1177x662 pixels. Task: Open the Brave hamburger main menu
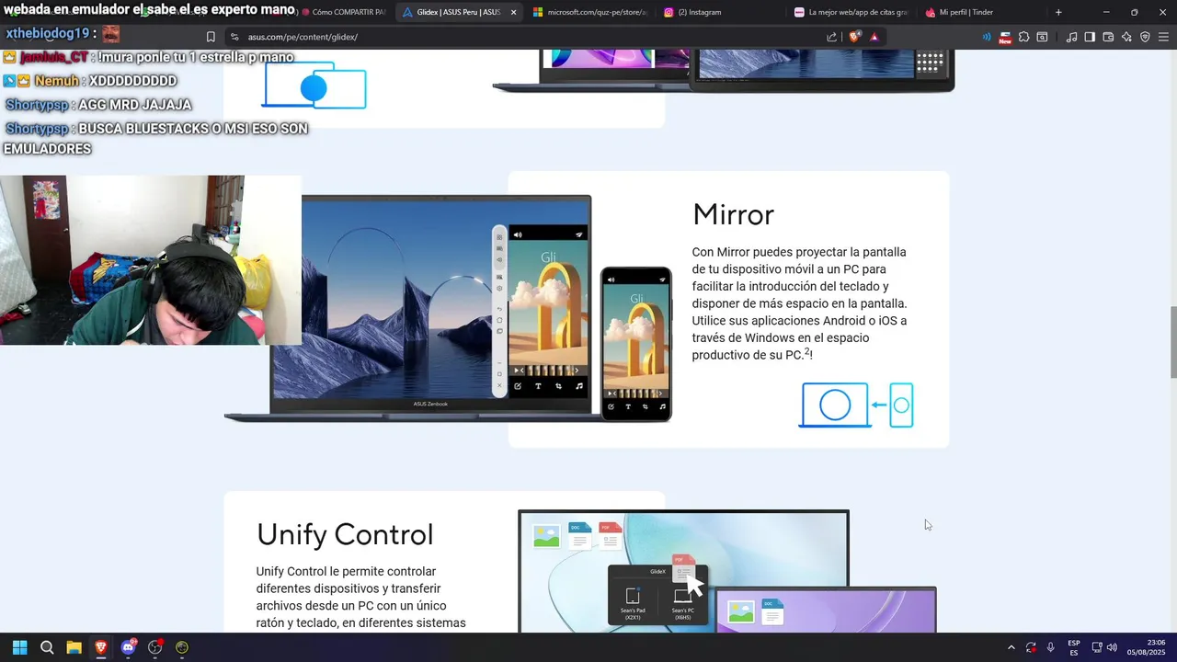pyautogui.click(x=1163, y=37)
